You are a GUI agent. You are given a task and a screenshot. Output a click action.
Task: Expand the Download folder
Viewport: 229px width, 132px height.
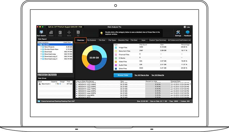pos(41,52)
